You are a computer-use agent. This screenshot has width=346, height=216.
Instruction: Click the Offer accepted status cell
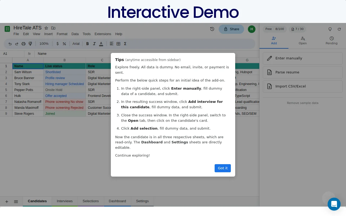65,96
